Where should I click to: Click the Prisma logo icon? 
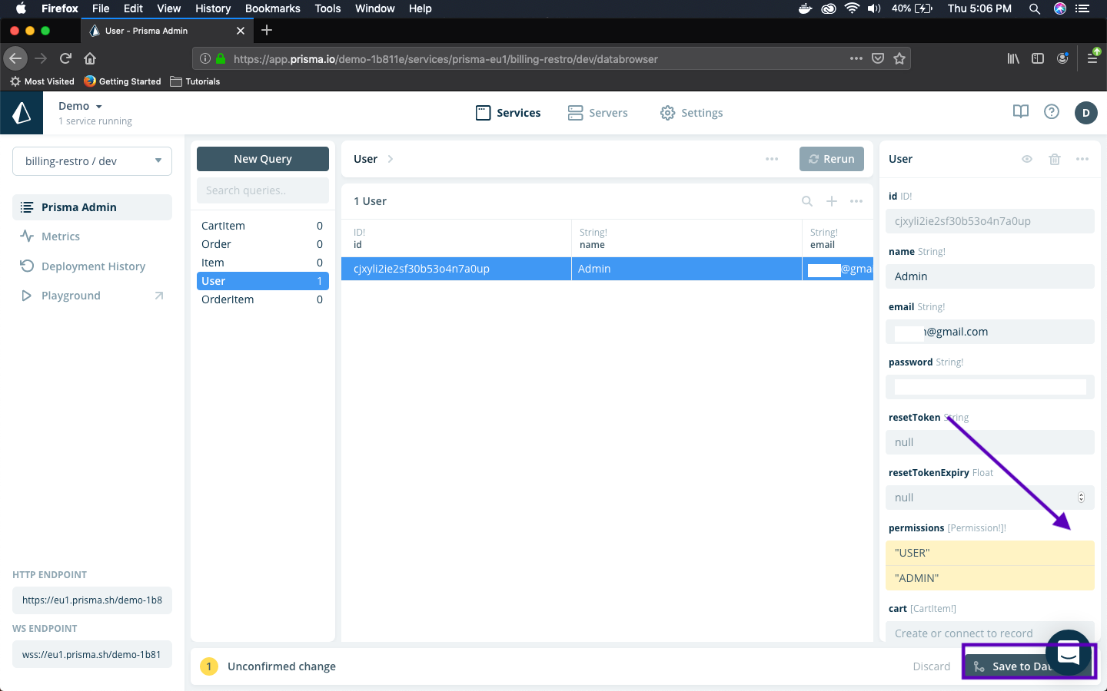coord(22,113)
